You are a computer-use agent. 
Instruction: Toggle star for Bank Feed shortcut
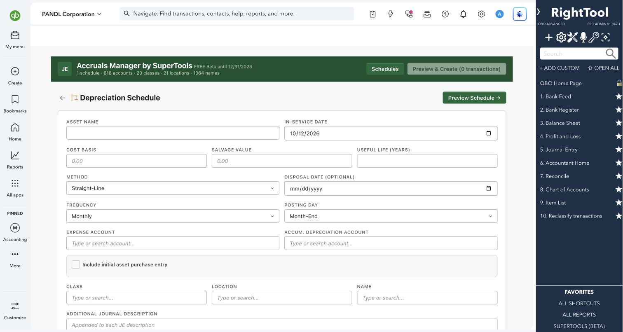click(618, 96)
